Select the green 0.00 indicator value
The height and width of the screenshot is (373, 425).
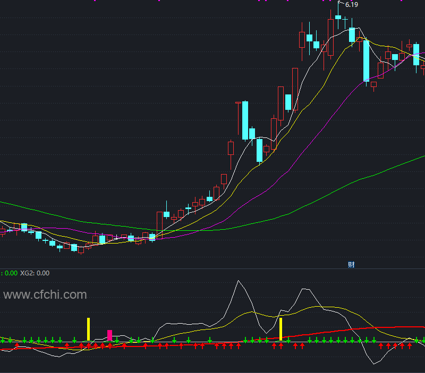(11, 273)
